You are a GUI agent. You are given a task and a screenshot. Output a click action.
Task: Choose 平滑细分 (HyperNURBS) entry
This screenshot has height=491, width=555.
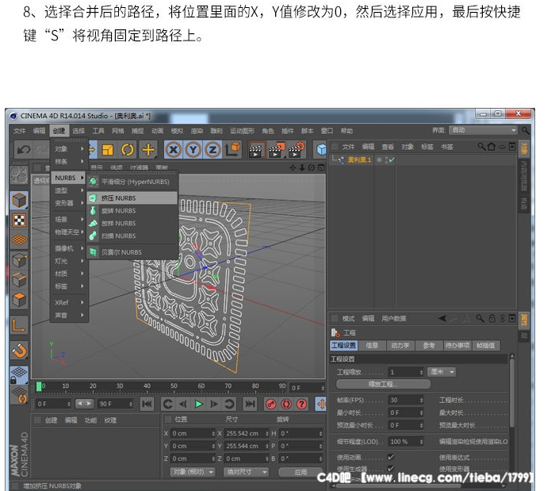pos(132,182)
